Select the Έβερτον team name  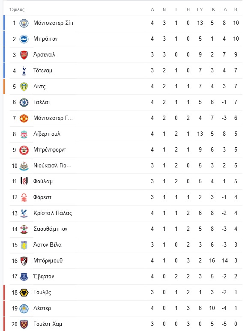tap(44, 276)
